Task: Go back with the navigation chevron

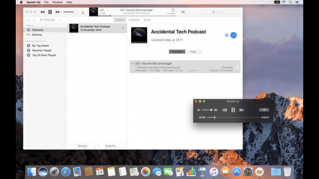Action: (28, 20)
